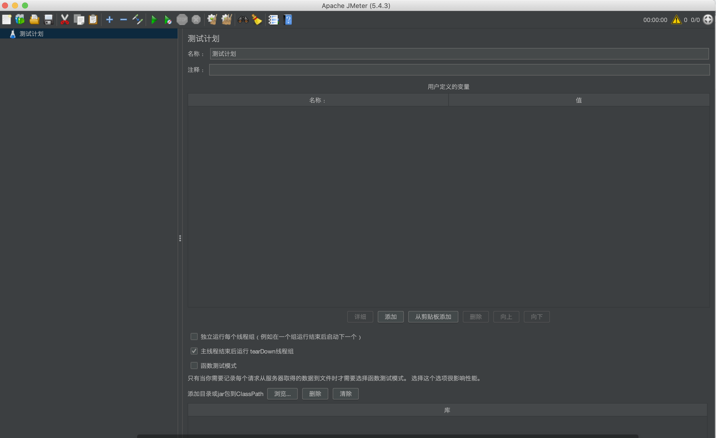Cut selection using scissors icon
This screenshot has height=438, width=716.
(65, 20)
